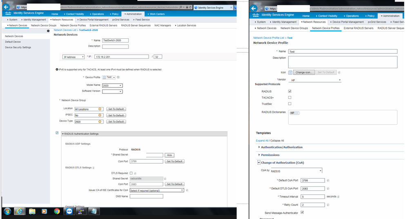
Task: Click the address bar refresh icon
Action: (190, 7)
